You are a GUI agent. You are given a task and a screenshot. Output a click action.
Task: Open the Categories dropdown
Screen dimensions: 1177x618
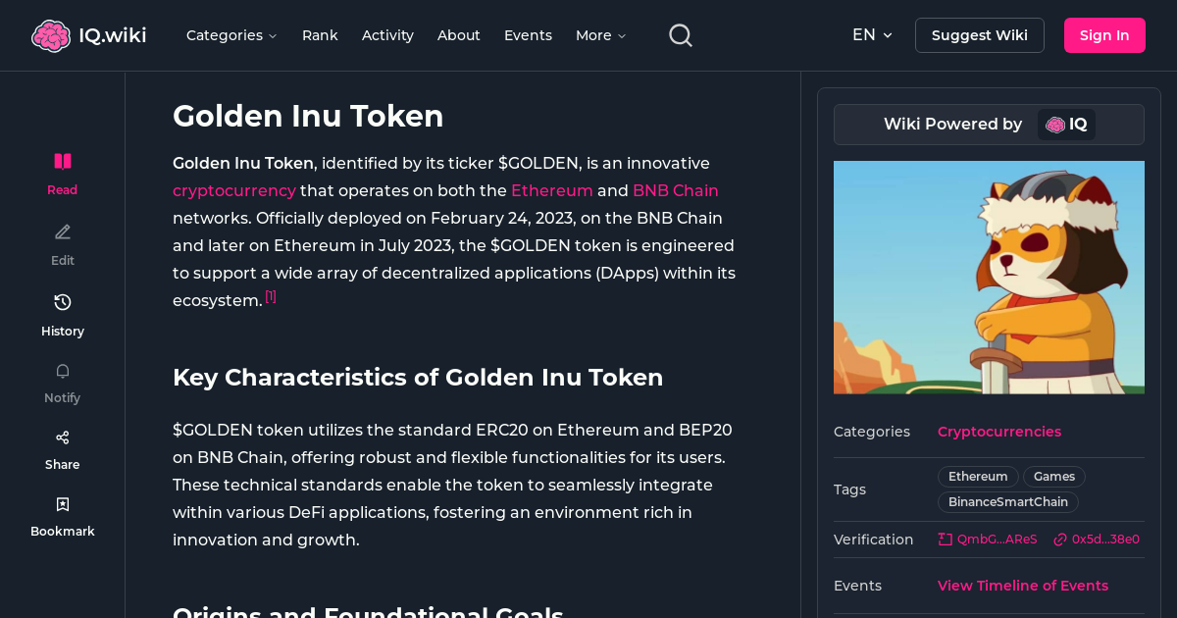click(x=231, y=35)
